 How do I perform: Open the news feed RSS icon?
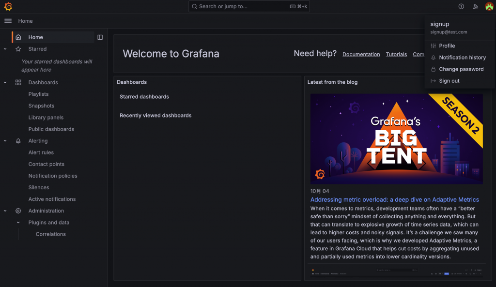pos(476,6)
